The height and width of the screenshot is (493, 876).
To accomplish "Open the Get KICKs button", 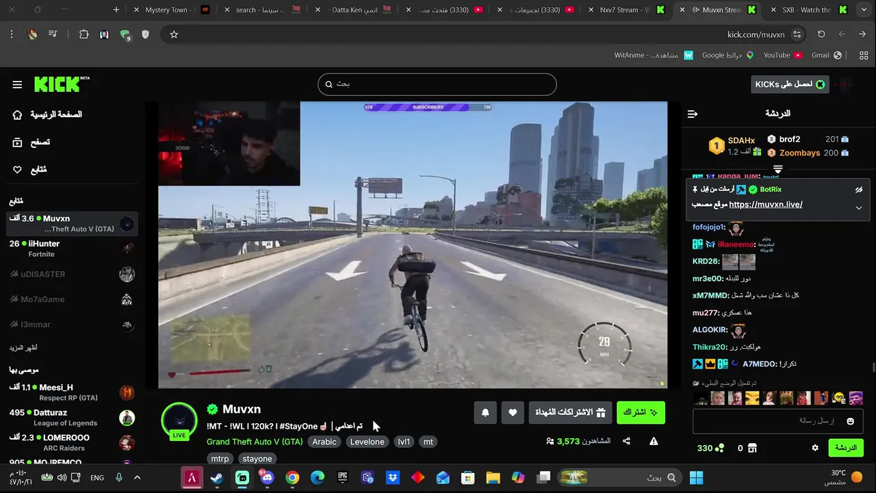I will pos(790,84).
